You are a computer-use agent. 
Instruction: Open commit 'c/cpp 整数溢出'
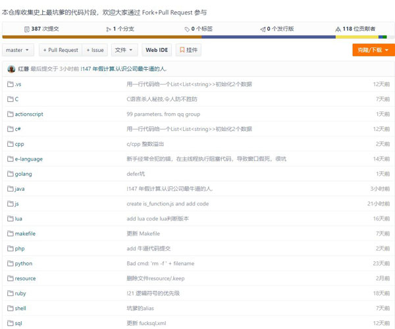click(145, 144)
